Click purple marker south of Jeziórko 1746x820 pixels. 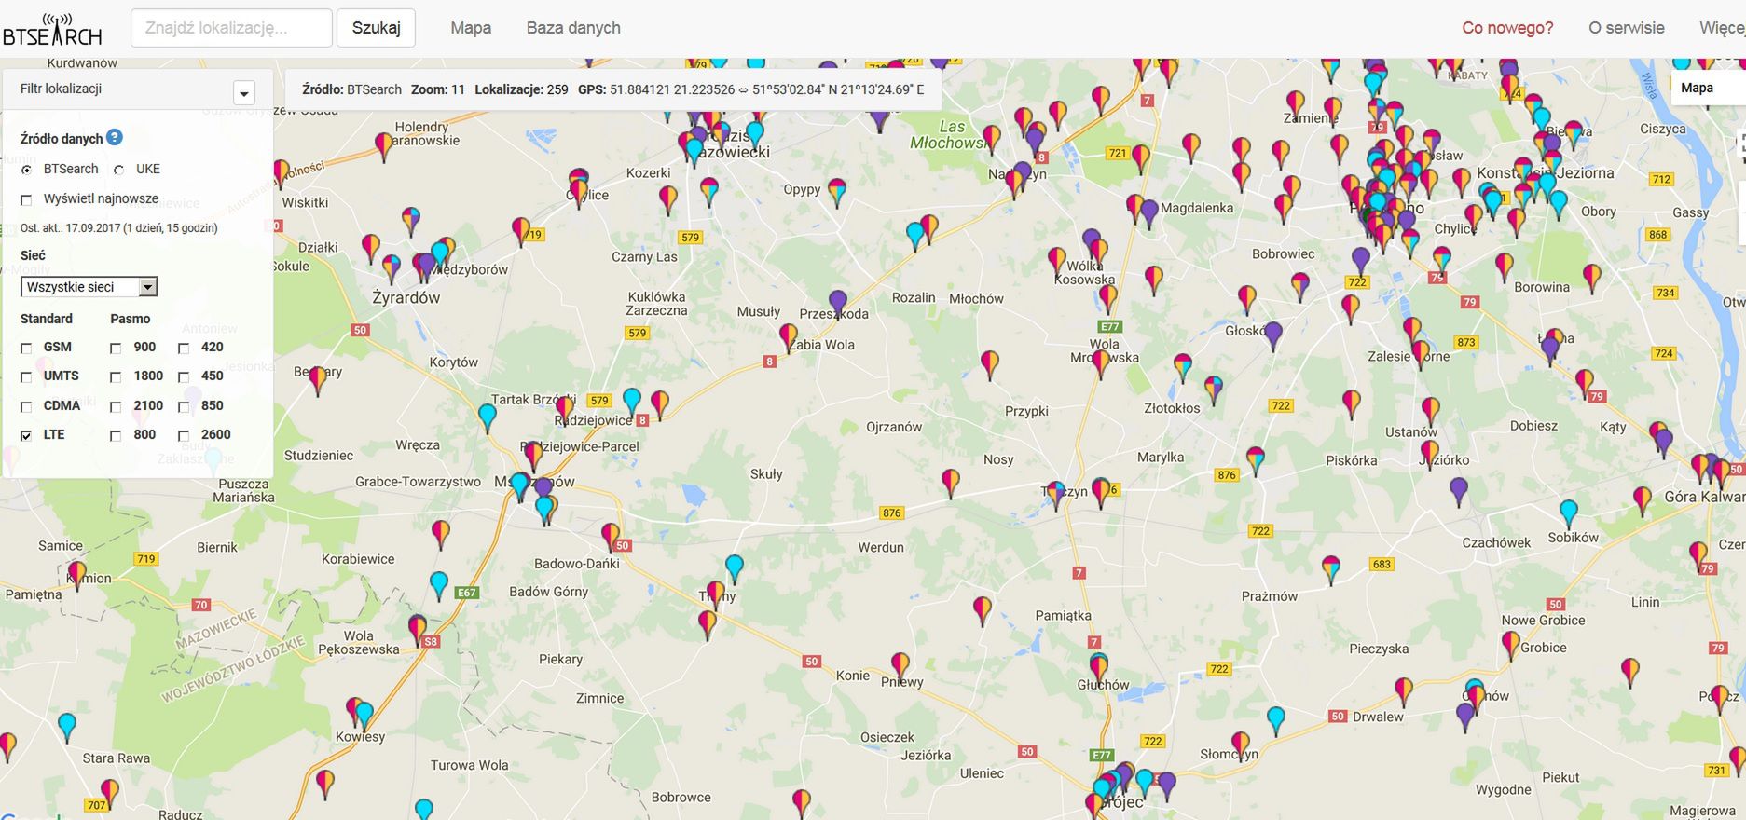pos(1459,490)
